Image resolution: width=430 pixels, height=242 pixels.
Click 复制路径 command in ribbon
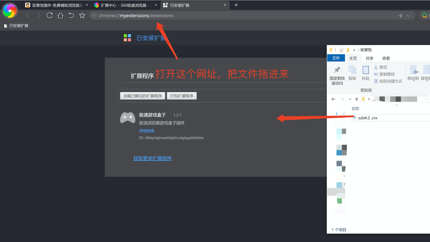tap(384, 74)
